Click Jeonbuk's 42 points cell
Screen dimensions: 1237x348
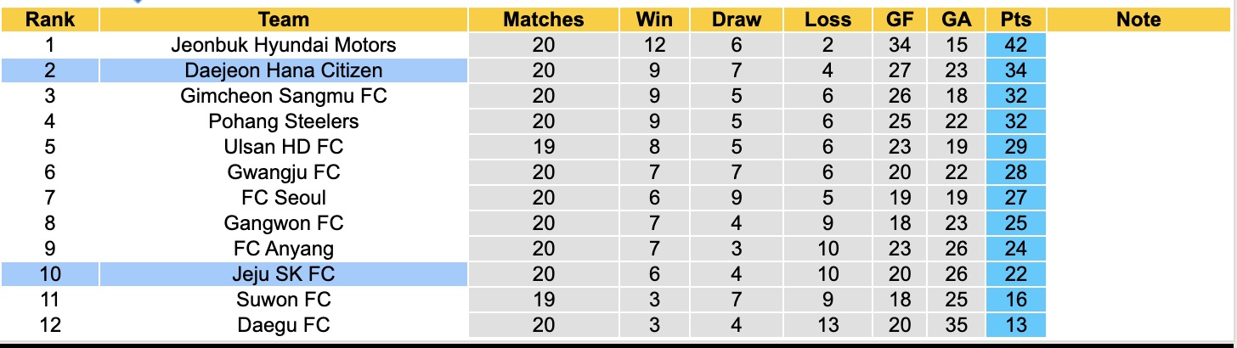[x=1015, y=45]
